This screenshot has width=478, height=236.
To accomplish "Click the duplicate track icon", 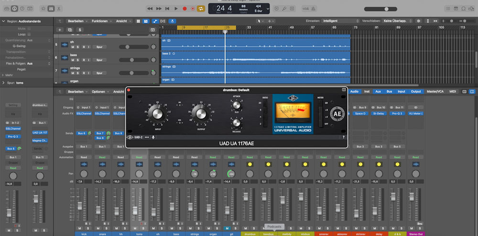I will (70, 30).
